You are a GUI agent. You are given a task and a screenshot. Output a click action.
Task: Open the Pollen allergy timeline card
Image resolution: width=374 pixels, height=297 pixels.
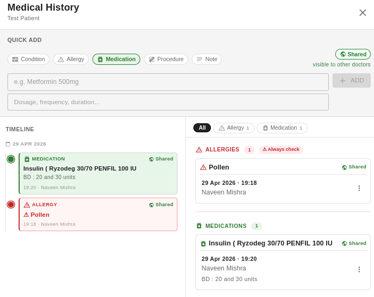click(98, 214)
